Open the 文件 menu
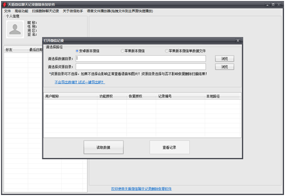The width and height of the screenshot is (285, 196). tap(8, 11)
